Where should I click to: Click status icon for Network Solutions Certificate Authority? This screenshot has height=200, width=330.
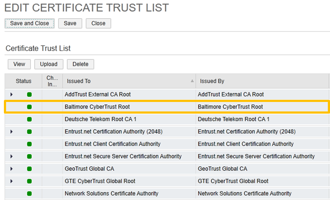29,194
